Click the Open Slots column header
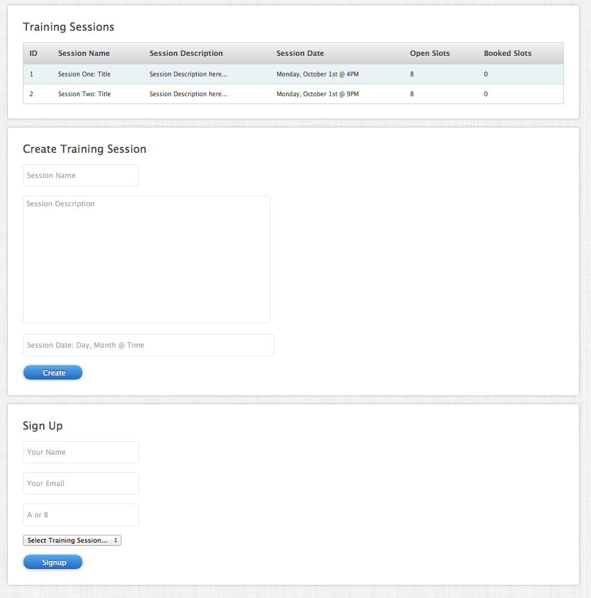This screenshot has width=591, height=598. (x=430, y=54)
